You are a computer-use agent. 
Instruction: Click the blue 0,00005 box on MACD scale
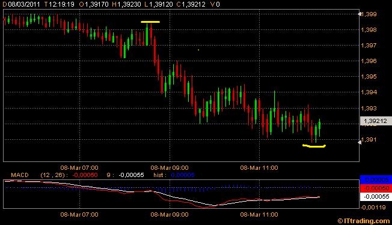click(376, 179)
